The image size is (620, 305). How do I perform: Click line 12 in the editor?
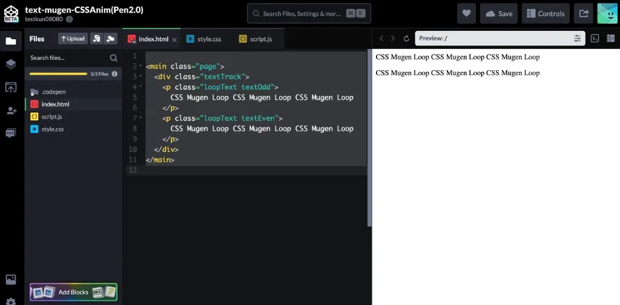point(246,170)
